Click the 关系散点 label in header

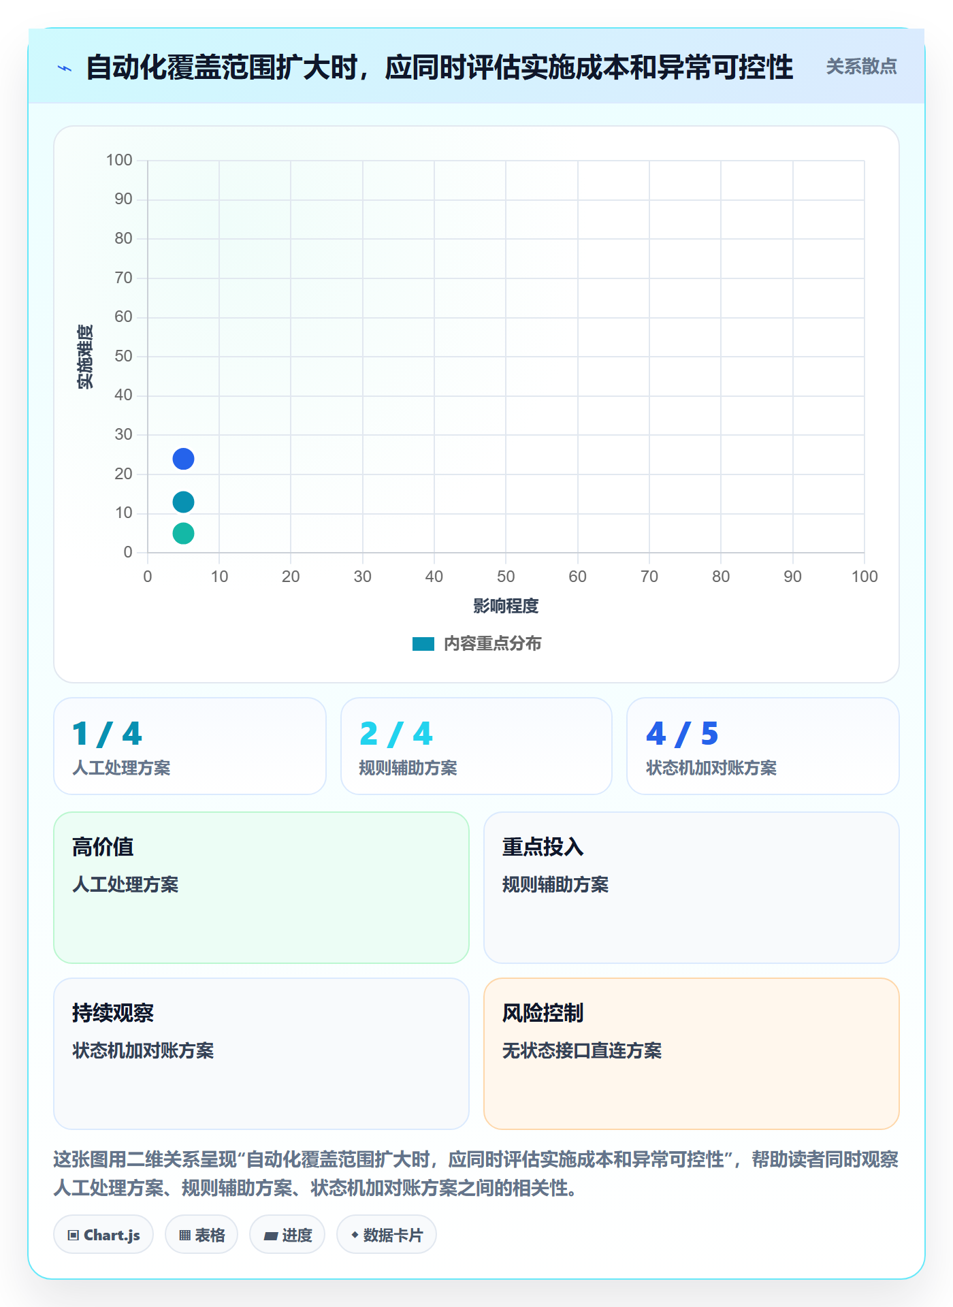(861, 67)
